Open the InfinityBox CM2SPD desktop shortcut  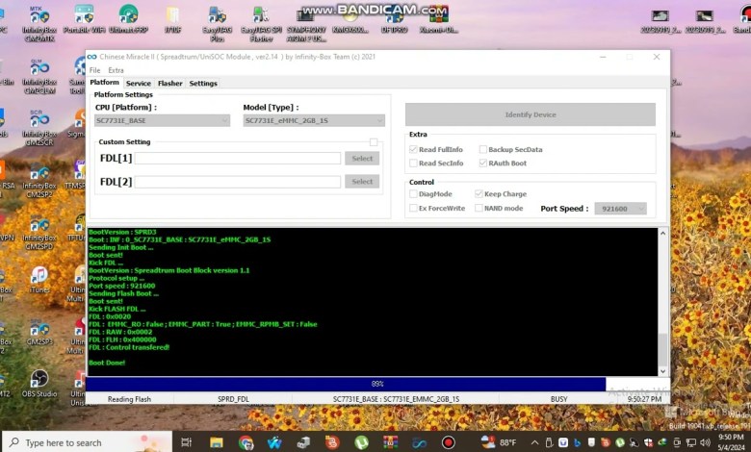[39, 233]
